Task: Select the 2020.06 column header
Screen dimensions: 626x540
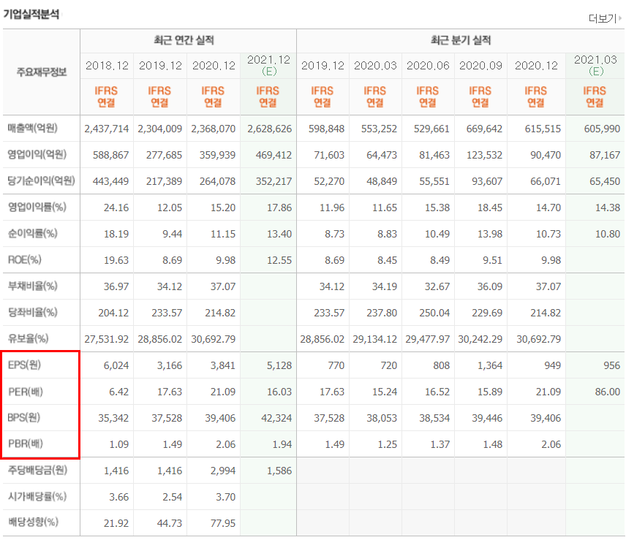Action: tap(428, 66)
